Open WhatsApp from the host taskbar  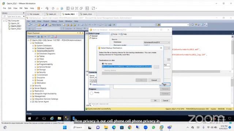pos(154,127)
